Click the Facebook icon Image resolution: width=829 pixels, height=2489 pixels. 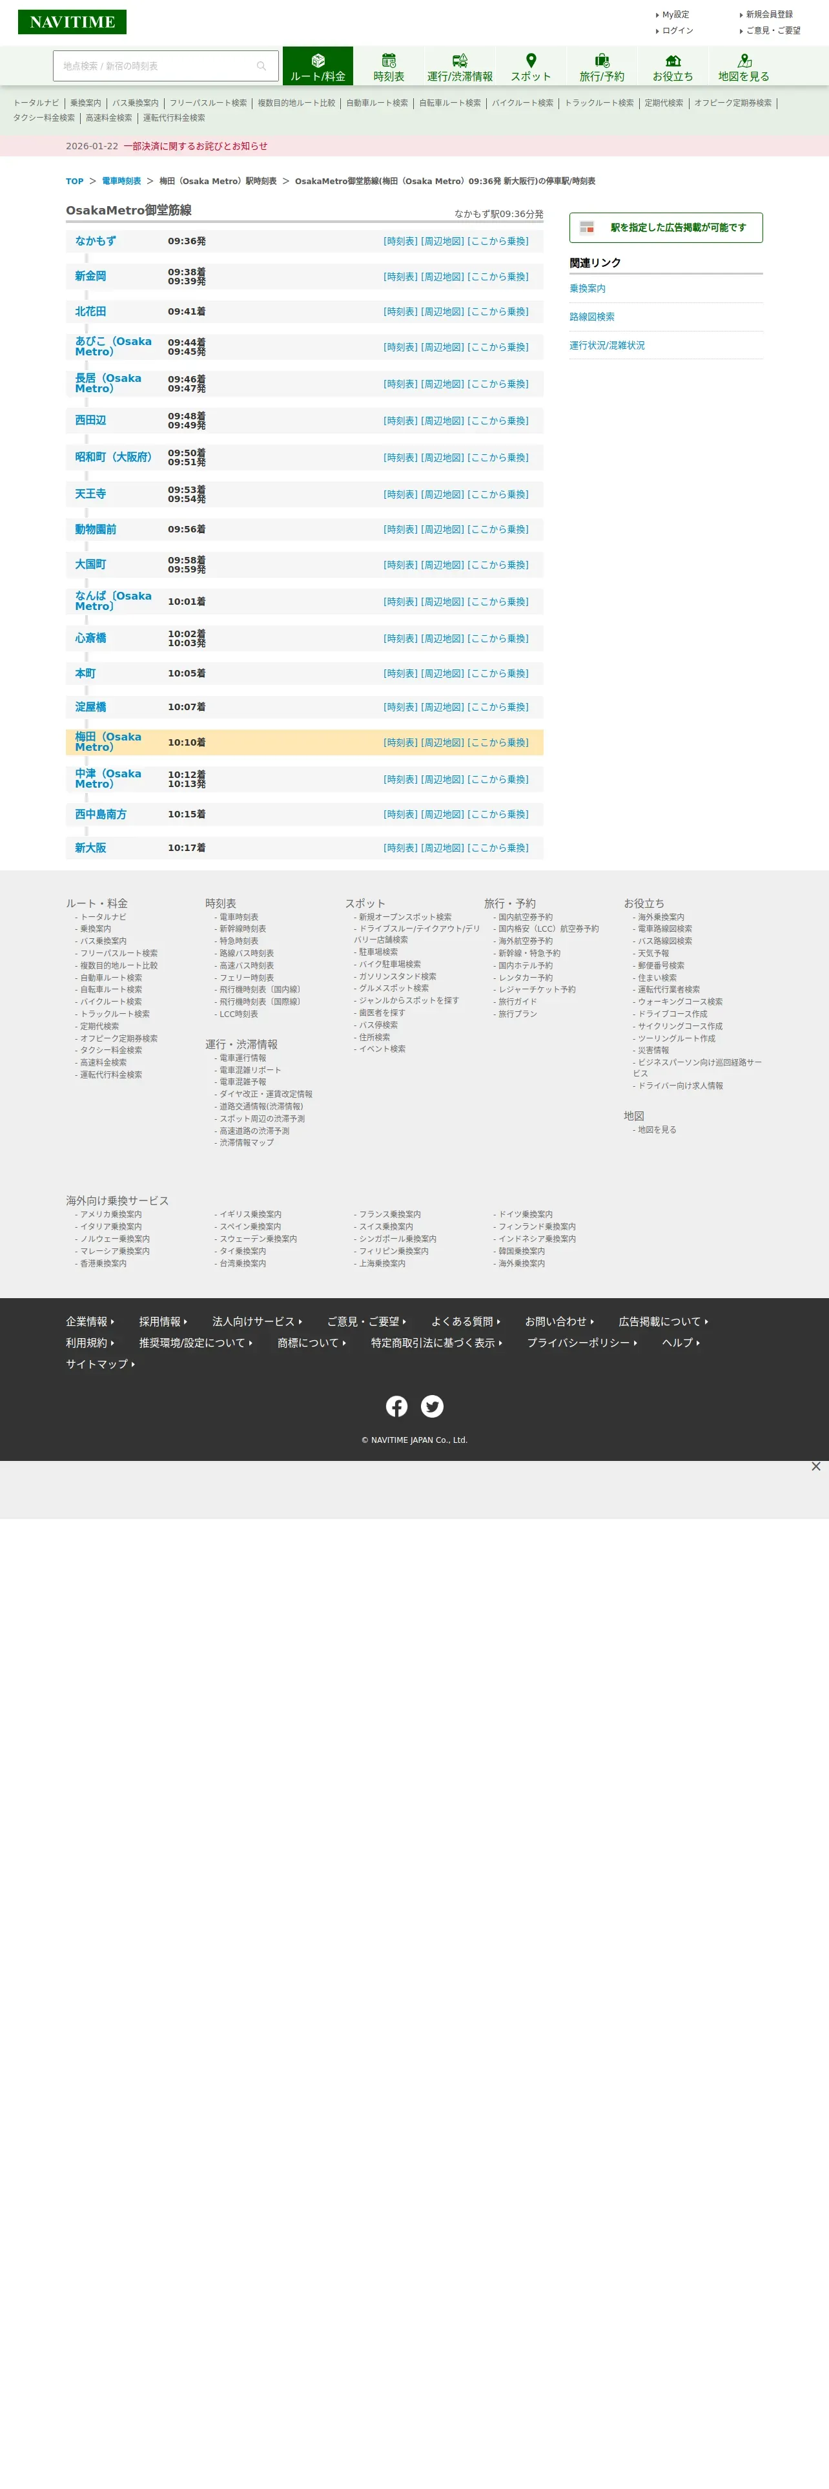pos(396,1407)
